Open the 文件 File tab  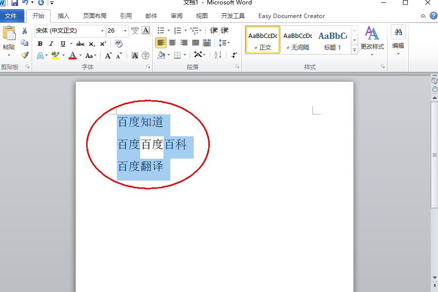pos(11,16)
